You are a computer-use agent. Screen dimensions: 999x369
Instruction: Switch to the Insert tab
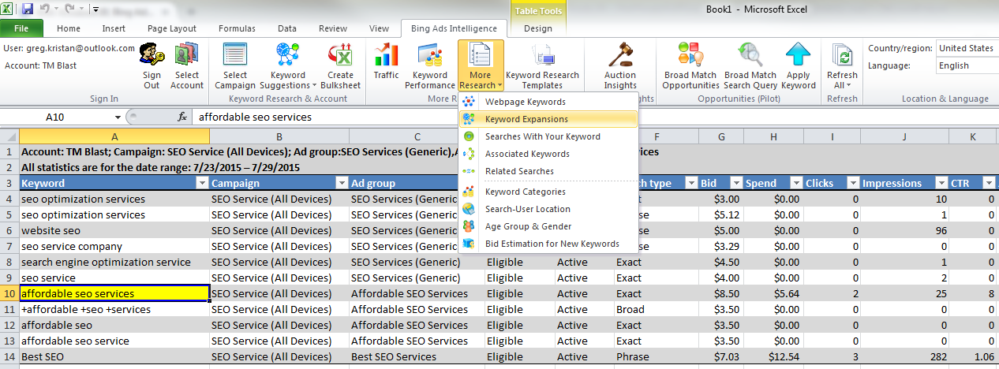coord(114,28)
